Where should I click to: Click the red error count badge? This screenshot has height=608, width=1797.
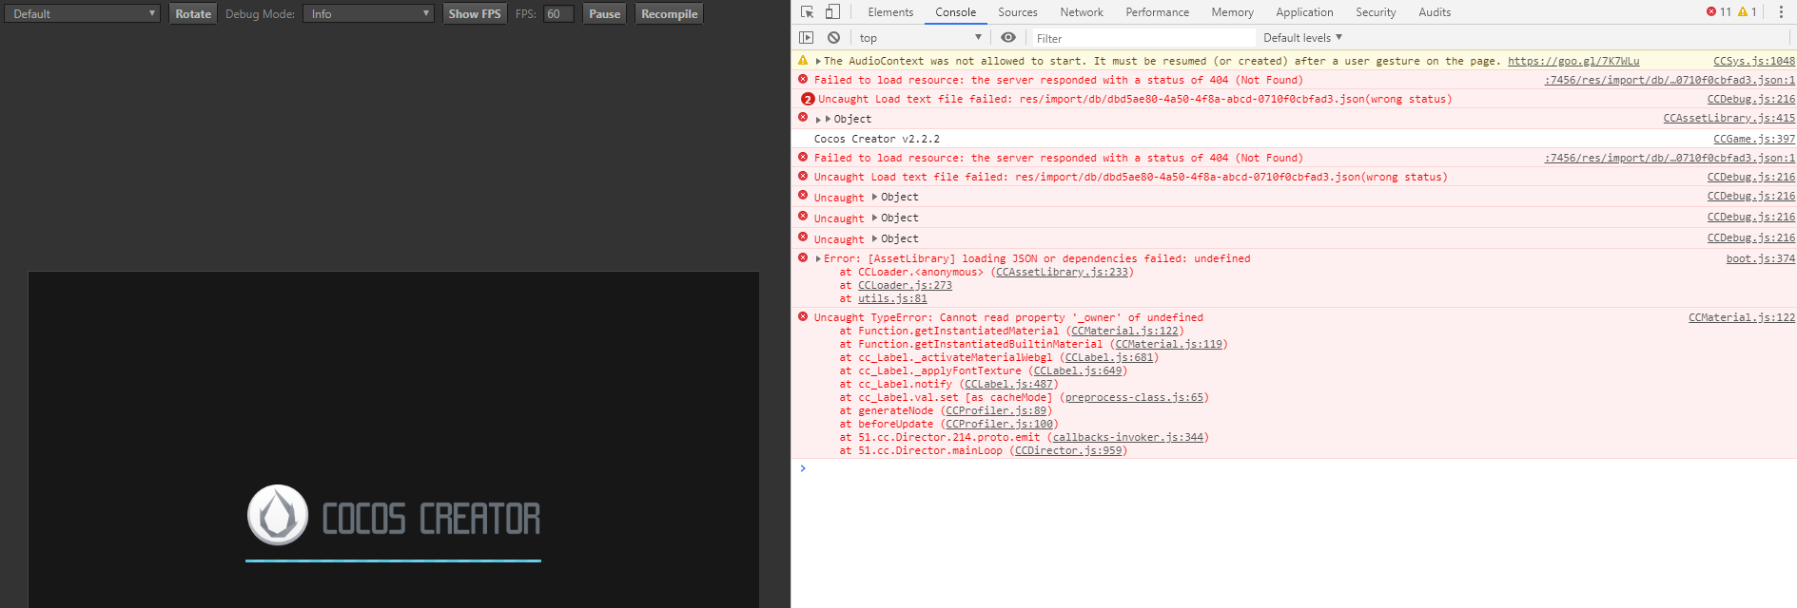pos(1719,12)
